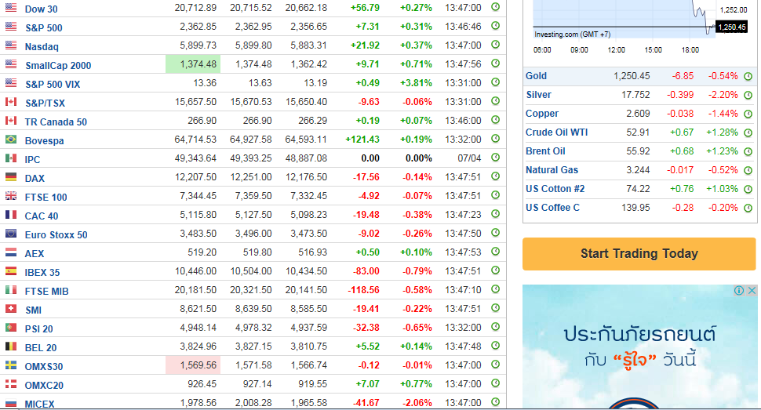The width and height of the screenshot is (761, 410).
Task: Click the clock icon next to Gold
Action: tap(748, 76)
